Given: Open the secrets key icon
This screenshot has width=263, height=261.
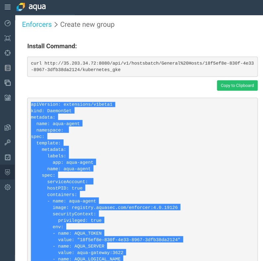Looking at the screenshot, I should click(8, 142).
